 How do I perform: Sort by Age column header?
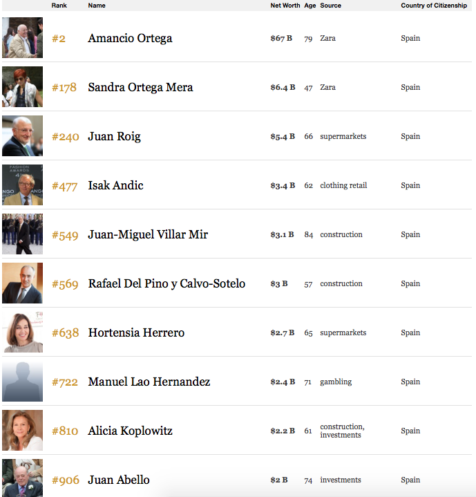pos(310,6)
